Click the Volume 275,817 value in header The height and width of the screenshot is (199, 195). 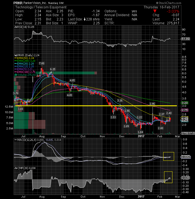coord(173,23)
